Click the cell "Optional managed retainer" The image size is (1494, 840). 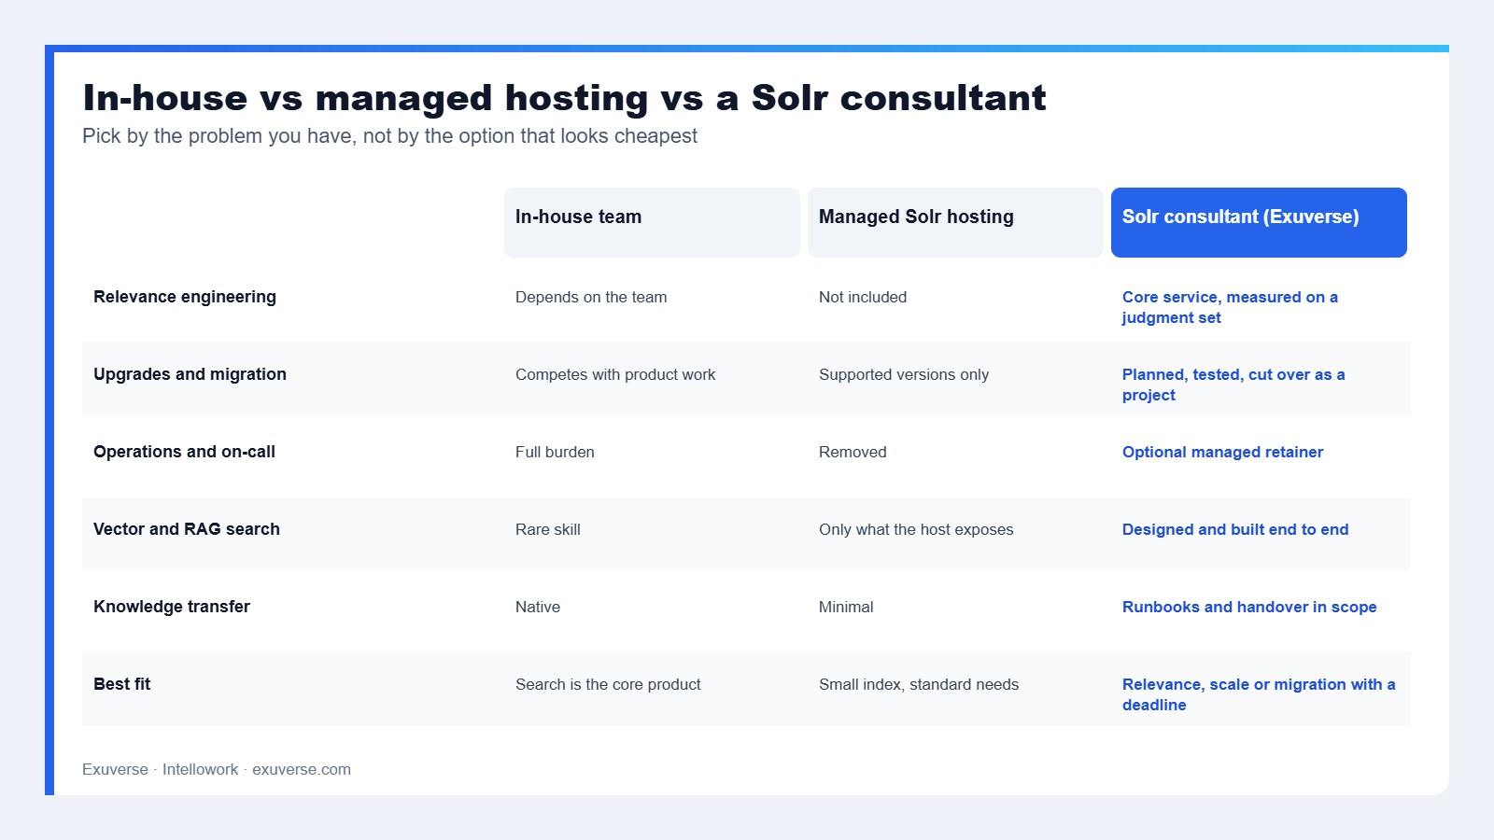[1222, 452]
